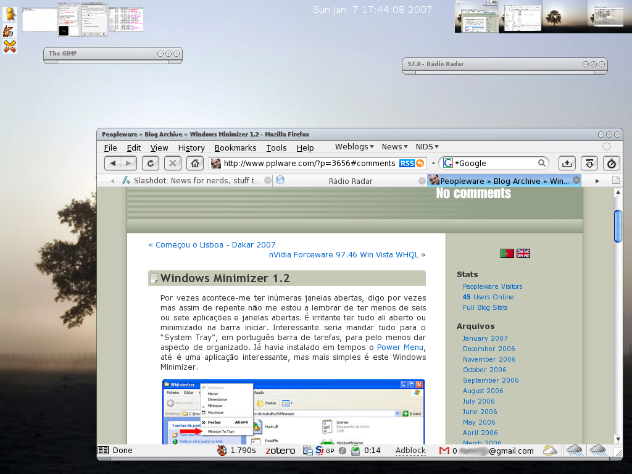Go to the Home page icon
This screenshot has height=474, width=632.
click(194, 163)
